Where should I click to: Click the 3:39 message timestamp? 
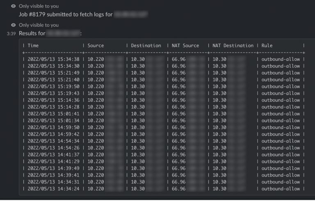pos(11,33)
